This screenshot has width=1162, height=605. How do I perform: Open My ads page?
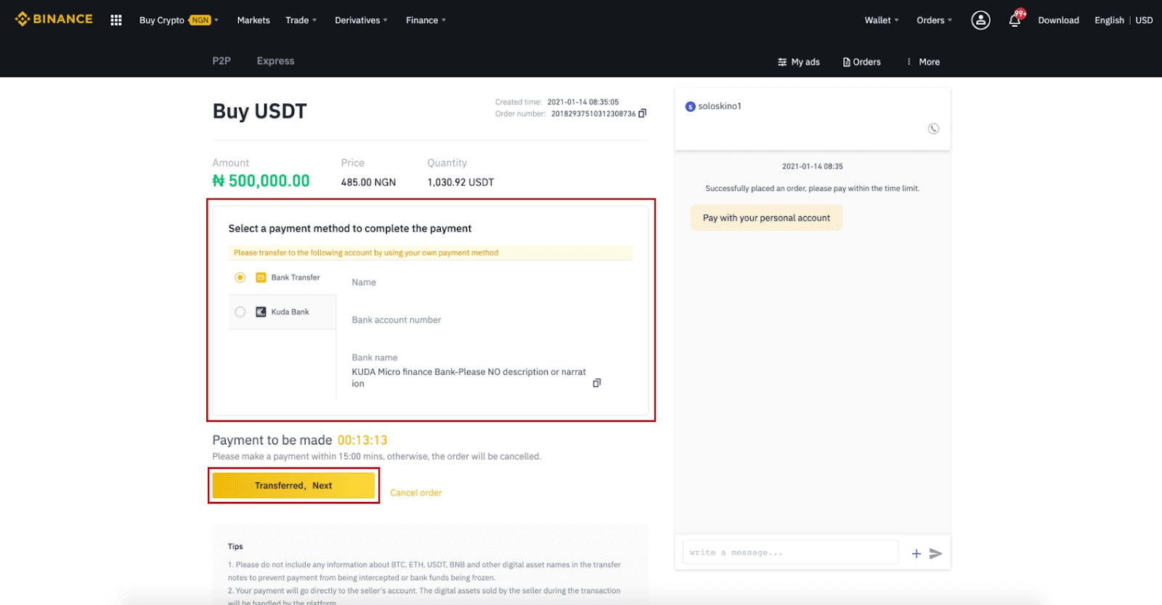click(798, 62)
